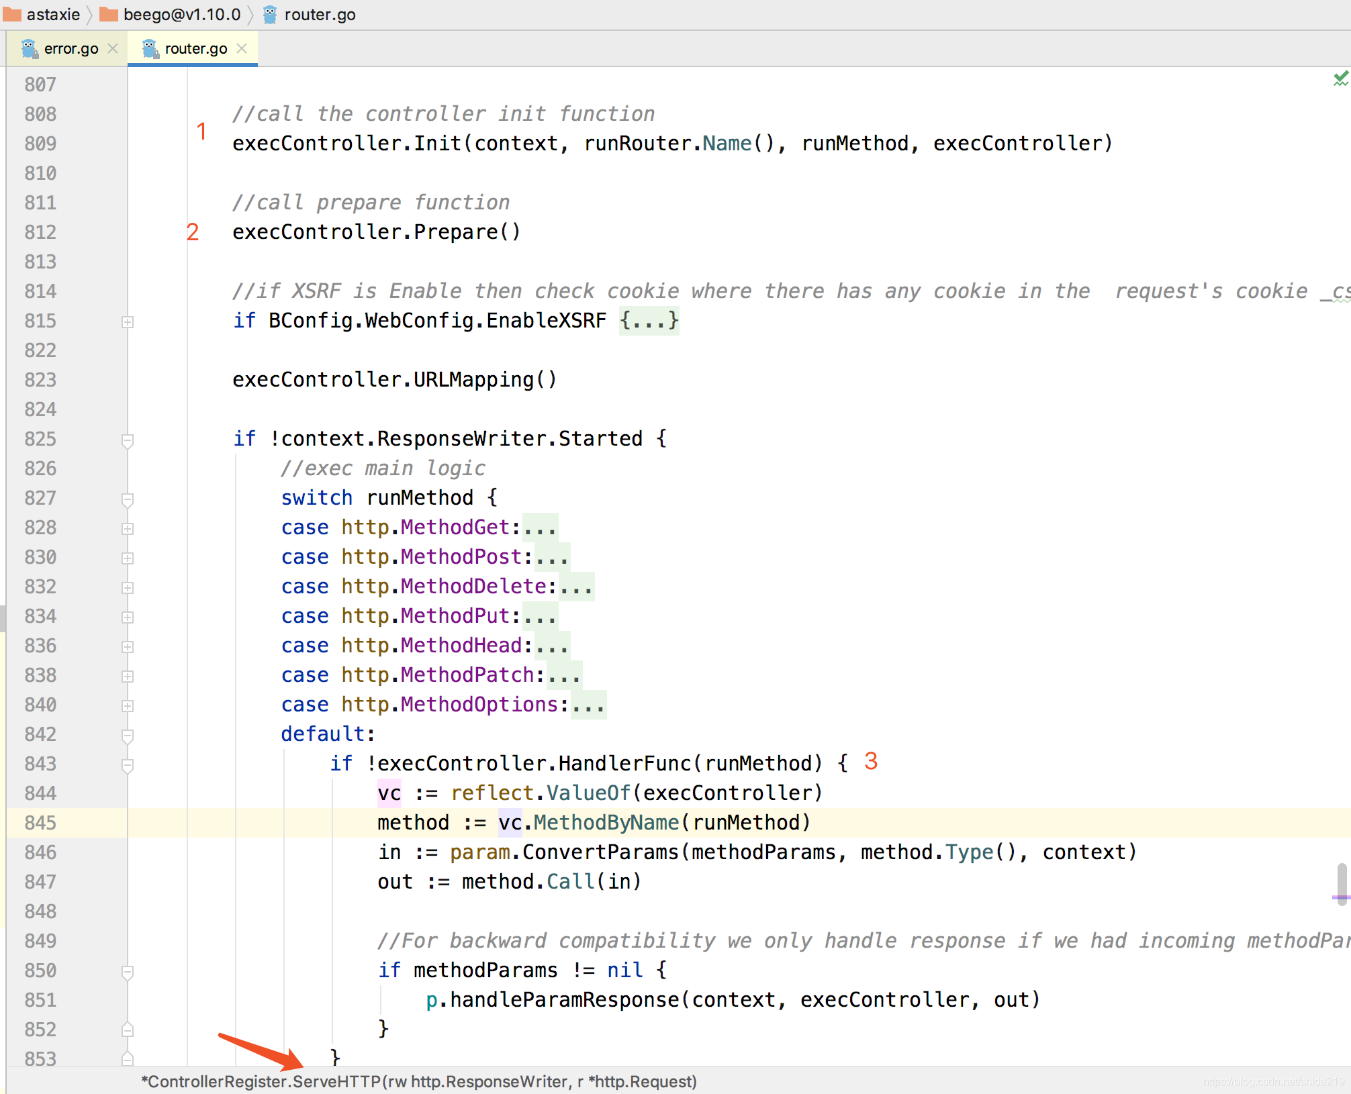Click the vertical scrollbar thumb on right
The height and width of the screenshot is (1094, 1351).
(x=1342, y=885)
